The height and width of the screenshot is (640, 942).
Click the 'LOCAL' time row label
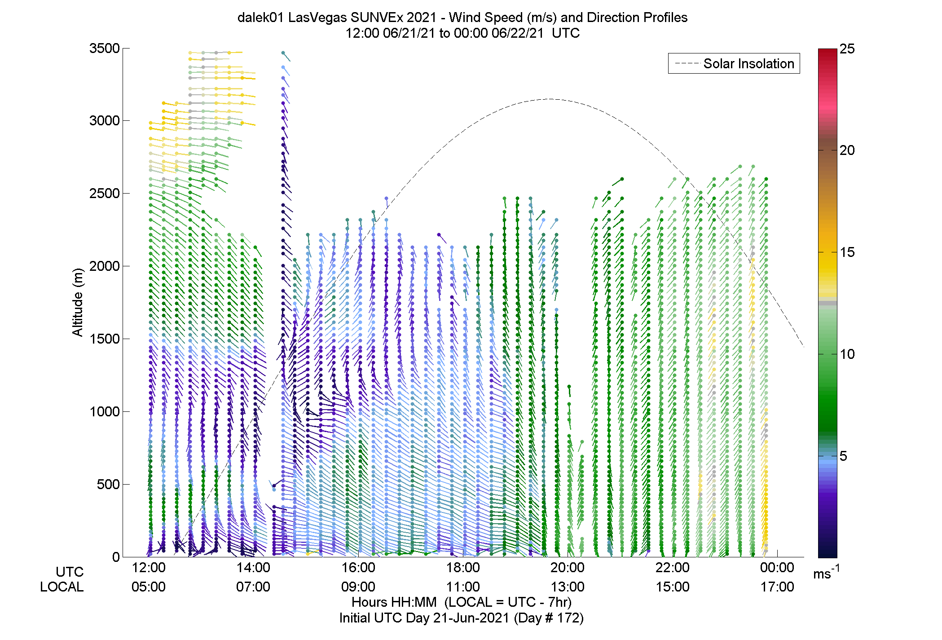click(62, 587)
